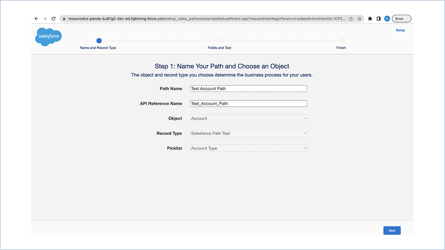Bookmark the page with the star icon
Screen dimensions: 445x250
coord(359,18)
